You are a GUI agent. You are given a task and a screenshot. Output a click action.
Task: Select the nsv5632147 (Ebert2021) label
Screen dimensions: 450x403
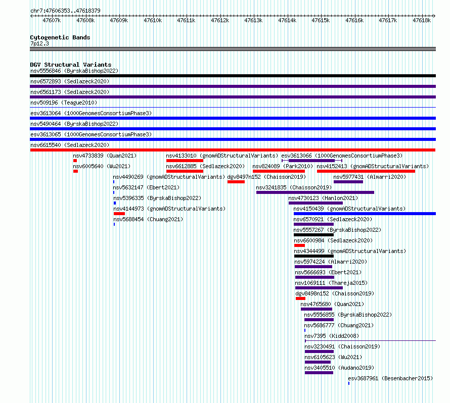point(146,187)
